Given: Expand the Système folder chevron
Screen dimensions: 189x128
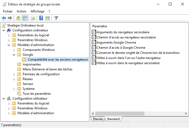Looking at the screenshot, I should tap(14, 89).
